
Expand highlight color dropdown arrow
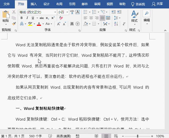click(x=34, y=24)
